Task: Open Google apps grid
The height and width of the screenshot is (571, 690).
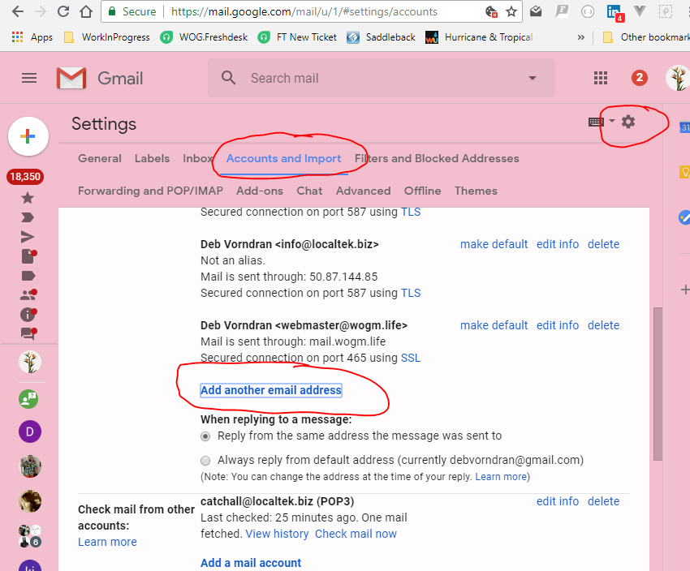Action: (601, 78)
